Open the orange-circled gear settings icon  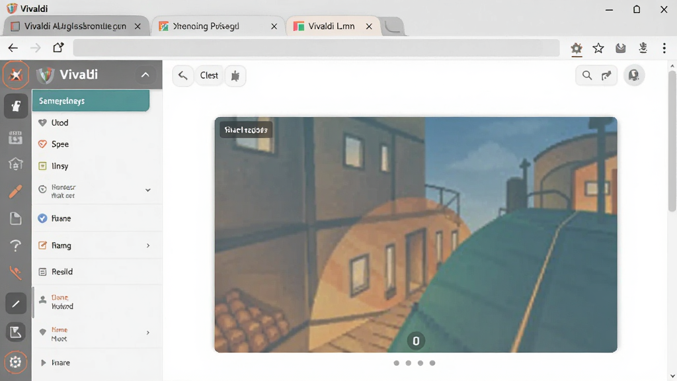coord(16,362)
